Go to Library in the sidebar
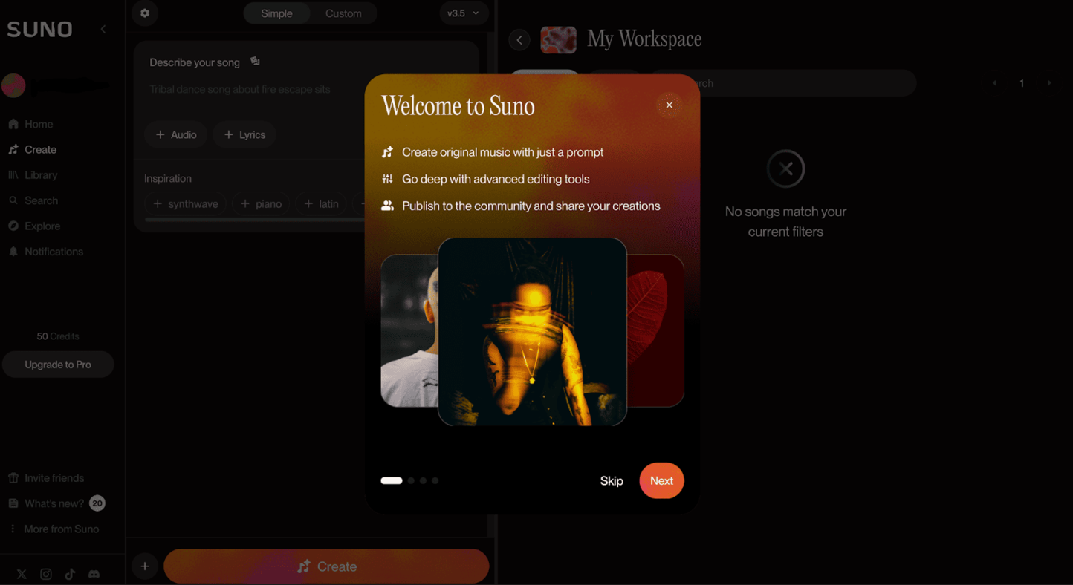The image size is (1073, 585). click(40, 175)
